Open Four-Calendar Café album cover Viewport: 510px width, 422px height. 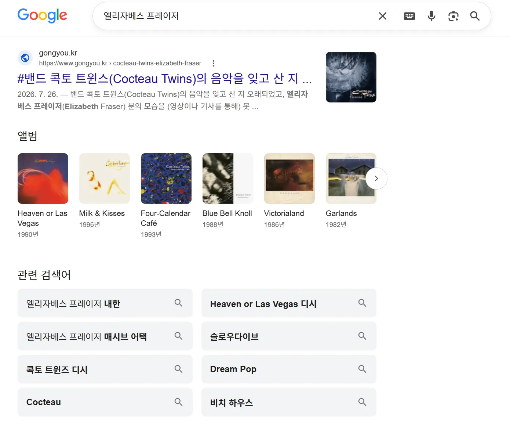coord(166,178)
